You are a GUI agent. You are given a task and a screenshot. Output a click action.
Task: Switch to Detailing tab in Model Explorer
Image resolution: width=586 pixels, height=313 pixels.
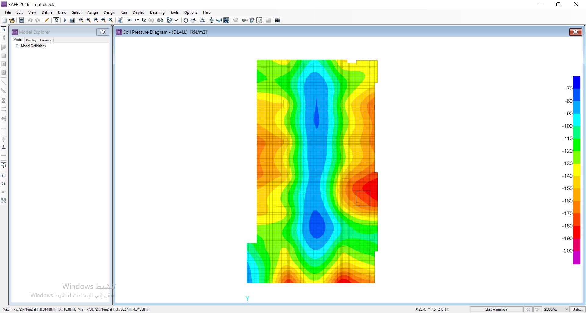tap(46, 40)
